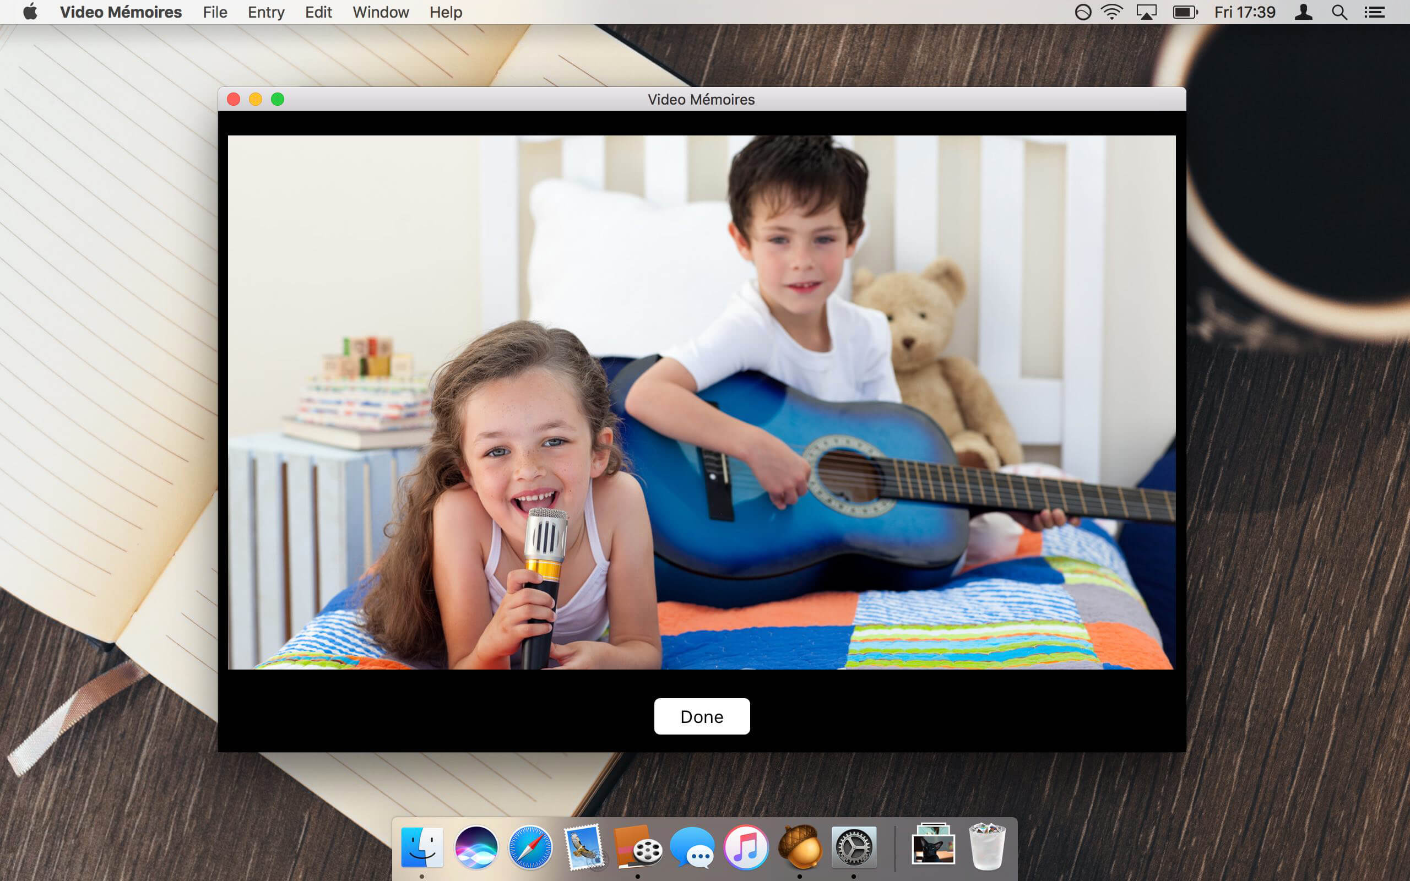Click the Wi-Fi status icon
This screenshot has width=1410, height=881.
pos(1111,12)
